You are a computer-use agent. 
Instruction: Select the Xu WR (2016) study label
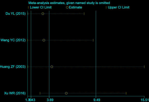pos(15,93)
